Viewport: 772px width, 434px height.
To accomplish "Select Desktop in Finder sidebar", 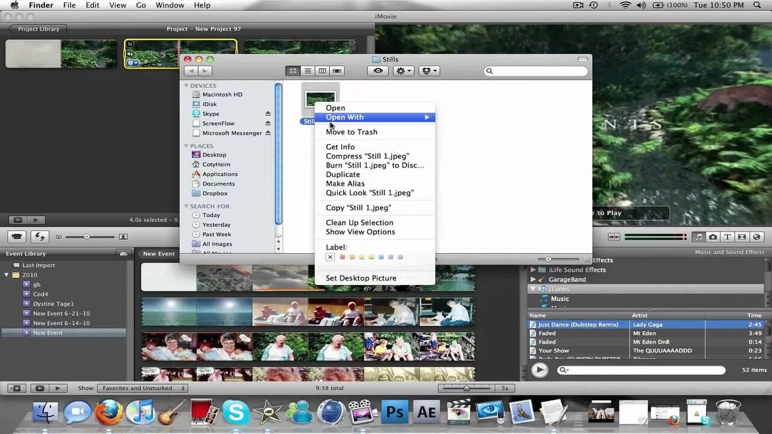I will pos(214,155).
